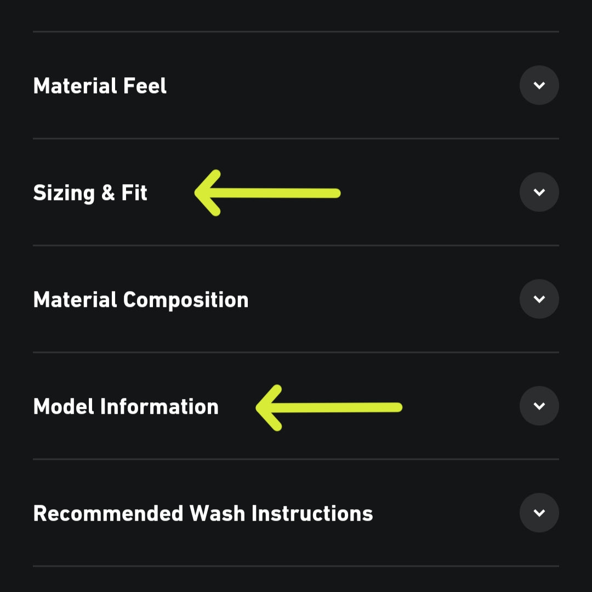The width and height of the screenshot is (592, 592).
Task: Tap the Recommended Wash Instructions heading
Action: tap(203, 514)
